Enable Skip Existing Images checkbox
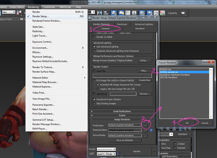Viewport: 217px width, 158px height. 94,103
